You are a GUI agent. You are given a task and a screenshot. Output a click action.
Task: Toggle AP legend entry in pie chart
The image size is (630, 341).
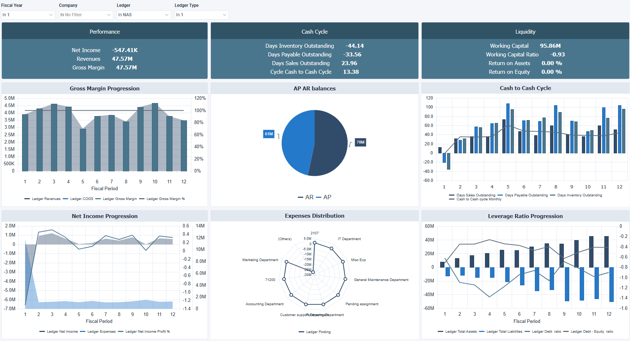click(x=324, y=197)
